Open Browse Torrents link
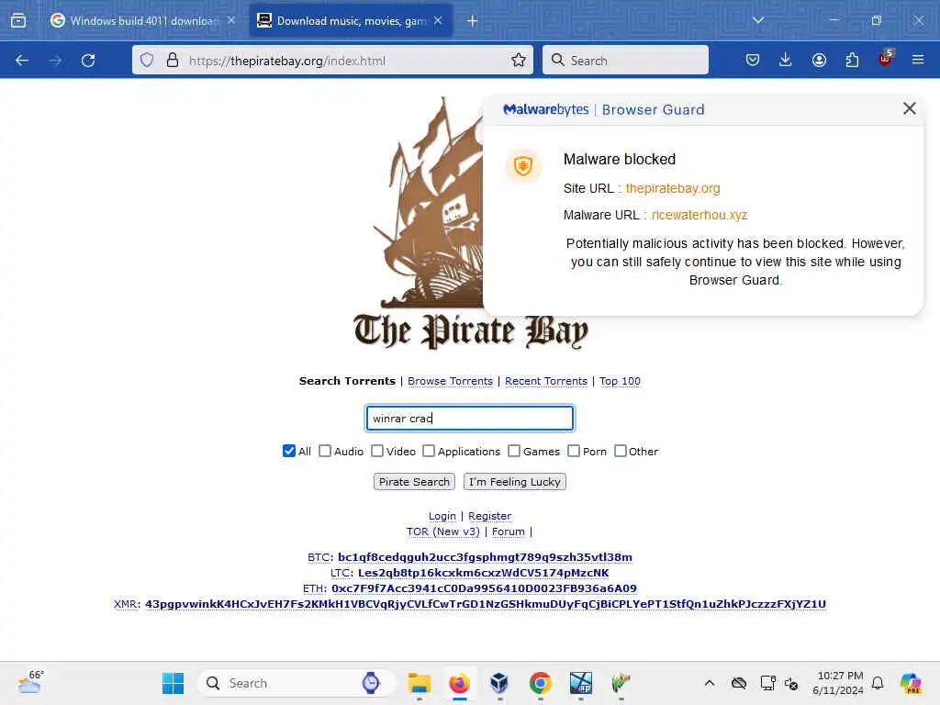The image size is (940, 705). (x=450, y=381)
